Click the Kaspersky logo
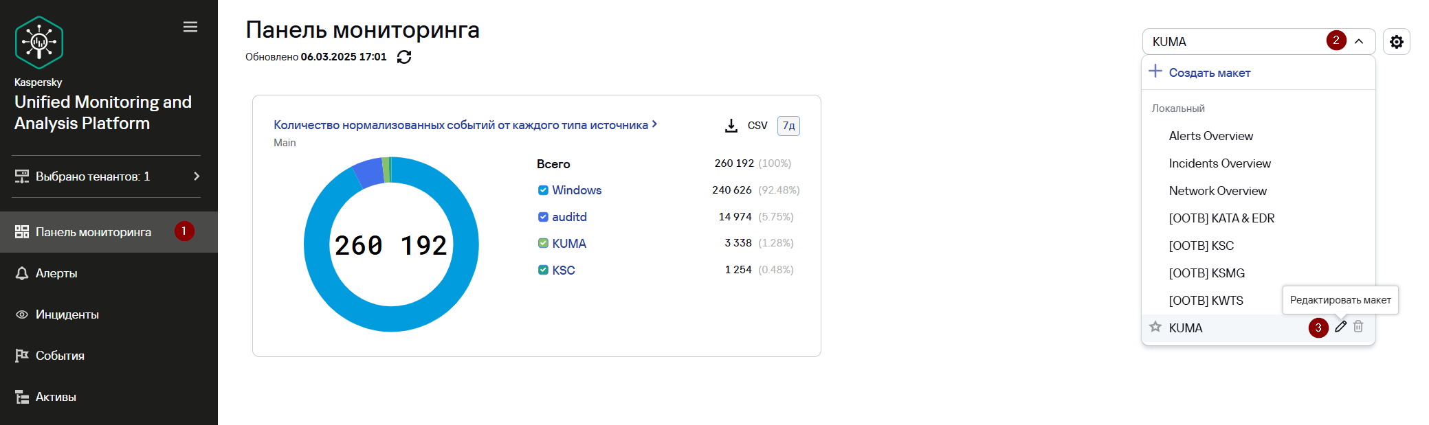Viewport: 1429px width, 425px height. point(39,43)
